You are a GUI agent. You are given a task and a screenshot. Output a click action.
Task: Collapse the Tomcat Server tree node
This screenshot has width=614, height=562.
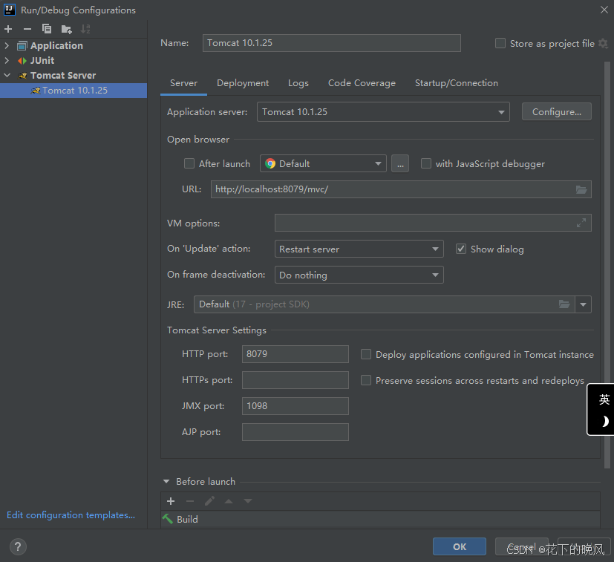[7, 75]
